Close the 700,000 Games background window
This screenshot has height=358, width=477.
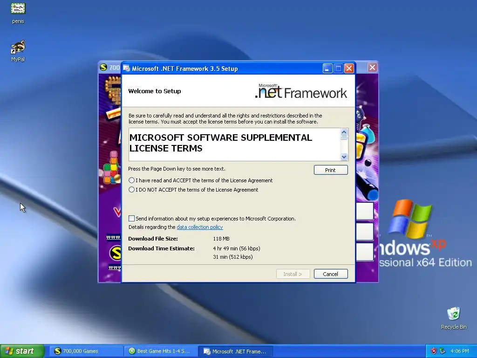click(x=372, y=67)
